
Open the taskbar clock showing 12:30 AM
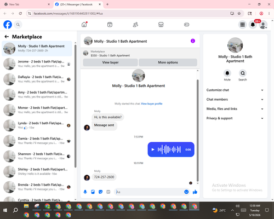pos(255,210)
